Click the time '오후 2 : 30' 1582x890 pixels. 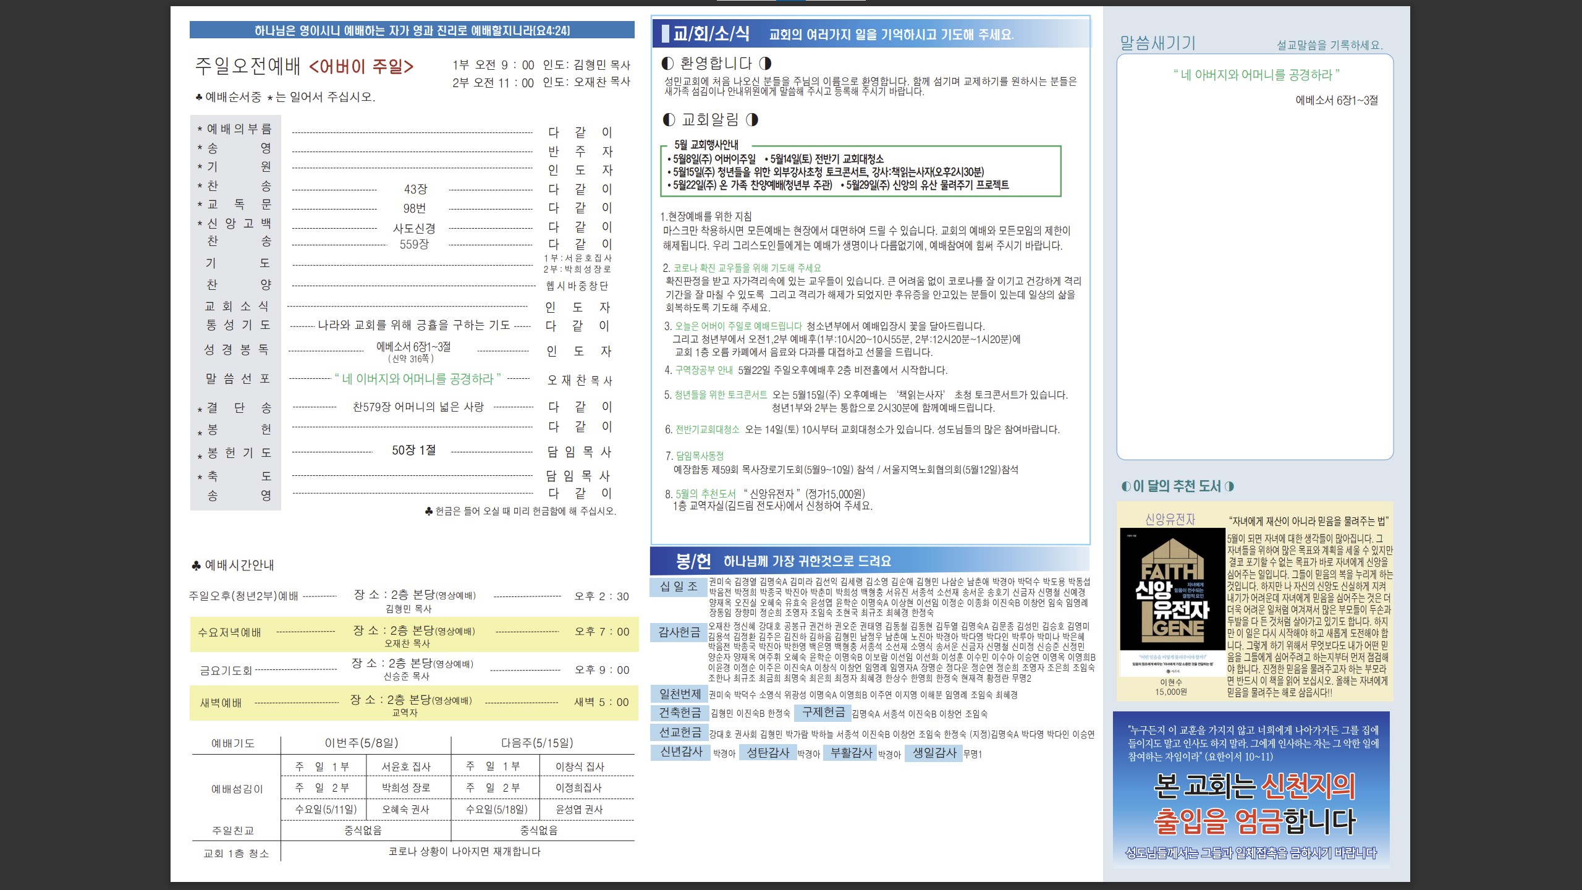pos(602,596)
